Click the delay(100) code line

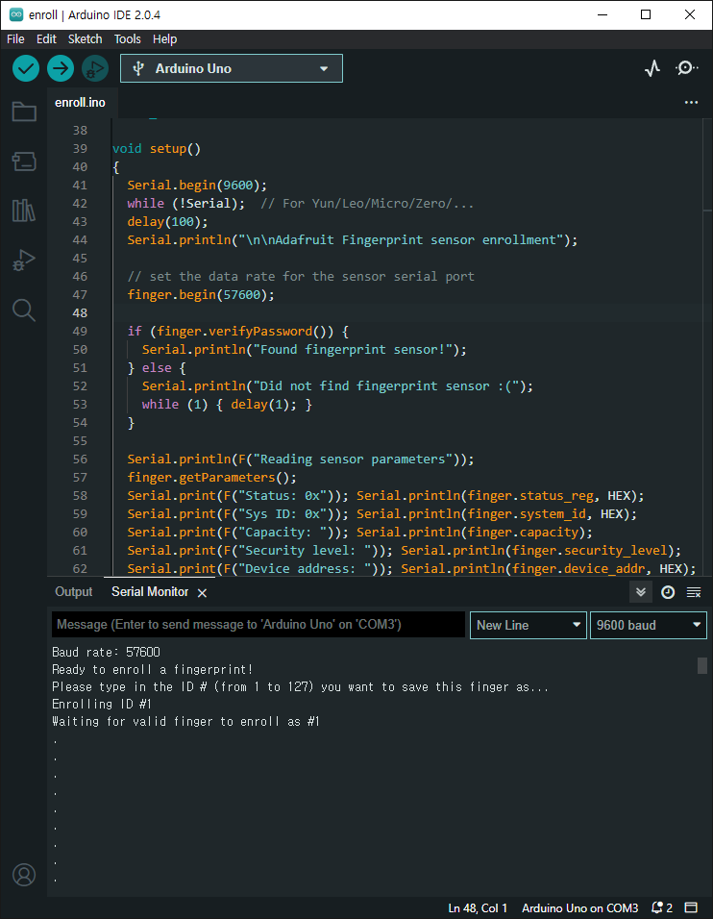(x=167, y=221)
